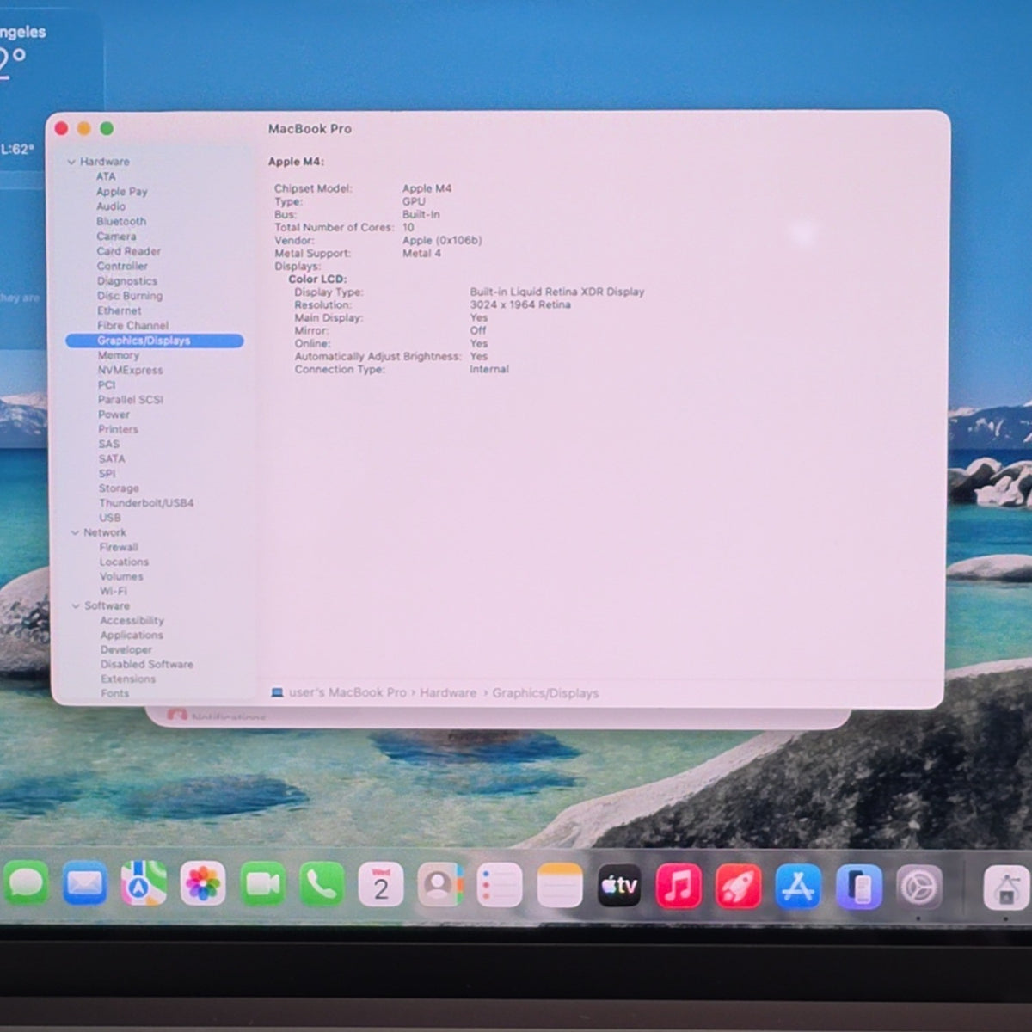Open the Music app in Dock

[679, 887]
